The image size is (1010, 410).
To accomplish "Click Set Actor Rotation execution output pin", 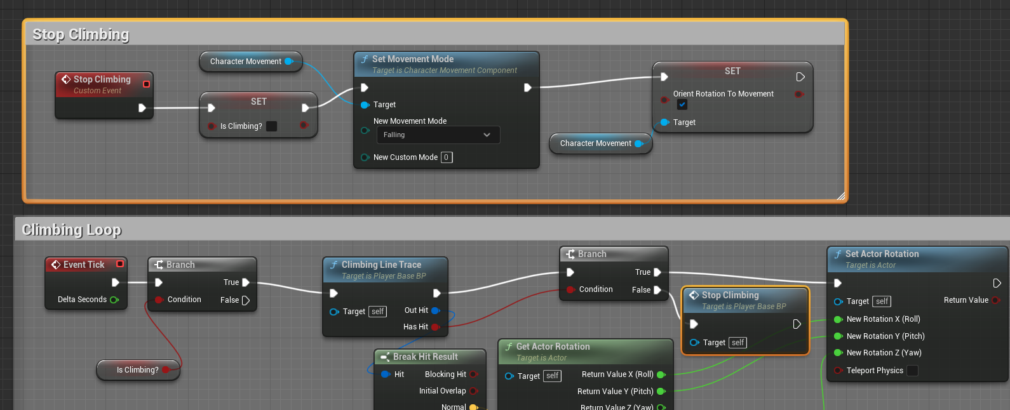I will point(997,283).
